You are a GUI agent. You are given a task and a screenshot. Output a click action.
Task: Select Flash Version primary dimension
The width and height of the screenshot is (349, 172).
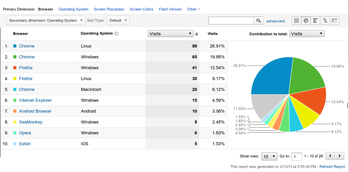coord(170,9)
